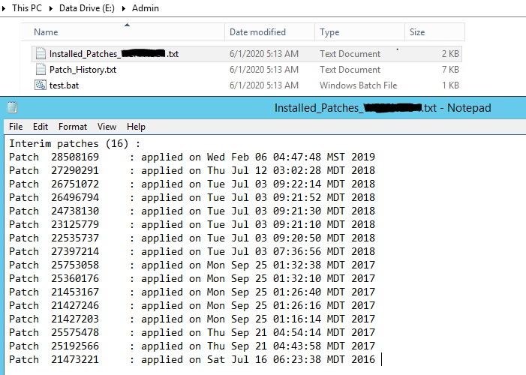Click patch number 21427203

75,319
